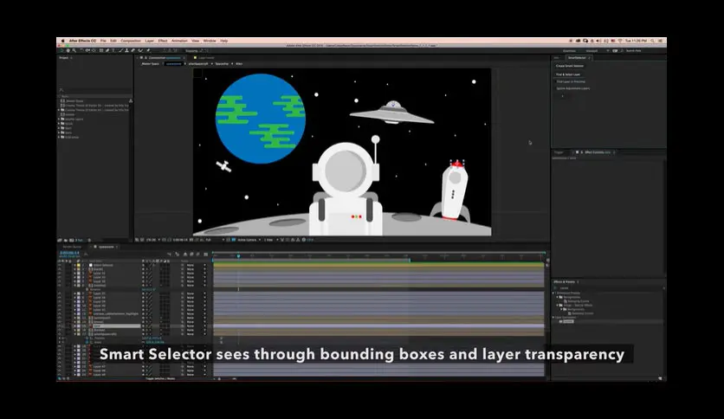
Task: Open the composition mini-flowchart in timeline
Action: (169, 255)
